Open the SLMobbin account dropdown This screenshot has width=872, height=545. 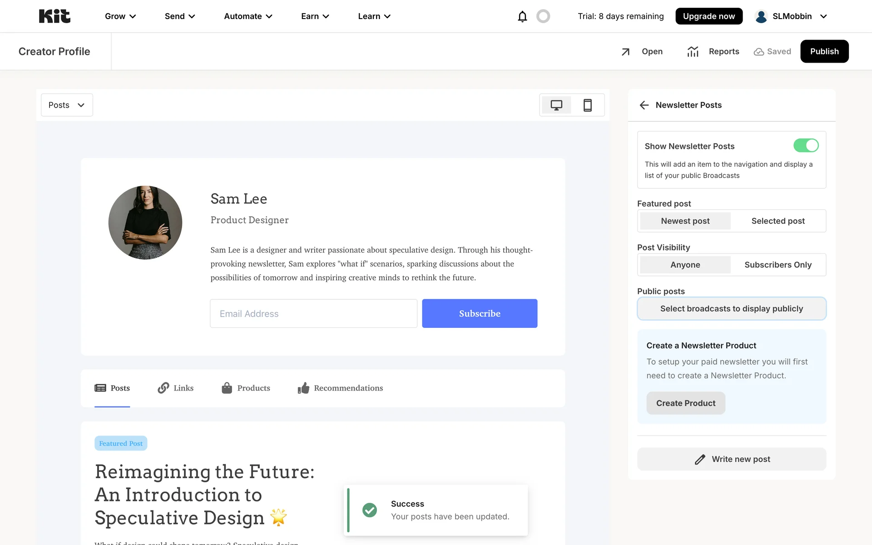pos(791,16)
